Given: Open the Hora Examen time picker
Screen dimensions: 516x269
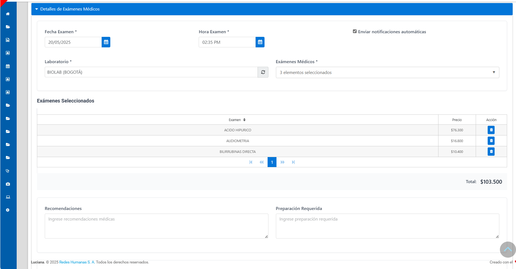Looking at the screenshot, I should [260, 42].
